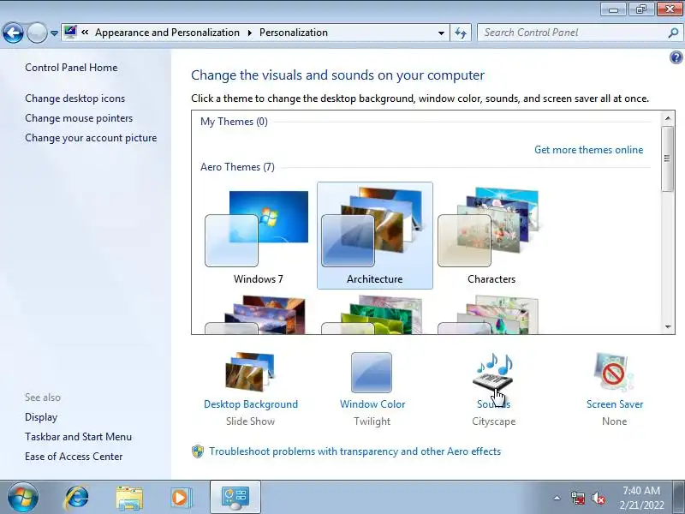685x514 pixels.
Task: Open the Windows Start button
Action: [23, 498]
